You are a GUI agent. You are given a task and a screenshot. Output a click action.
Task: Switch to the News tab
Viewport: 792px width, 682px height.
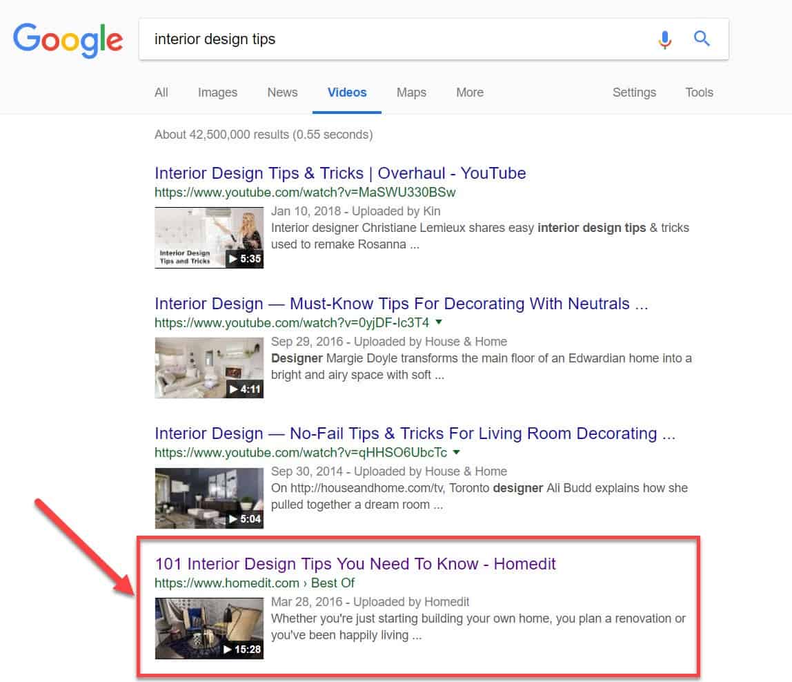click(x=282, y=92)
